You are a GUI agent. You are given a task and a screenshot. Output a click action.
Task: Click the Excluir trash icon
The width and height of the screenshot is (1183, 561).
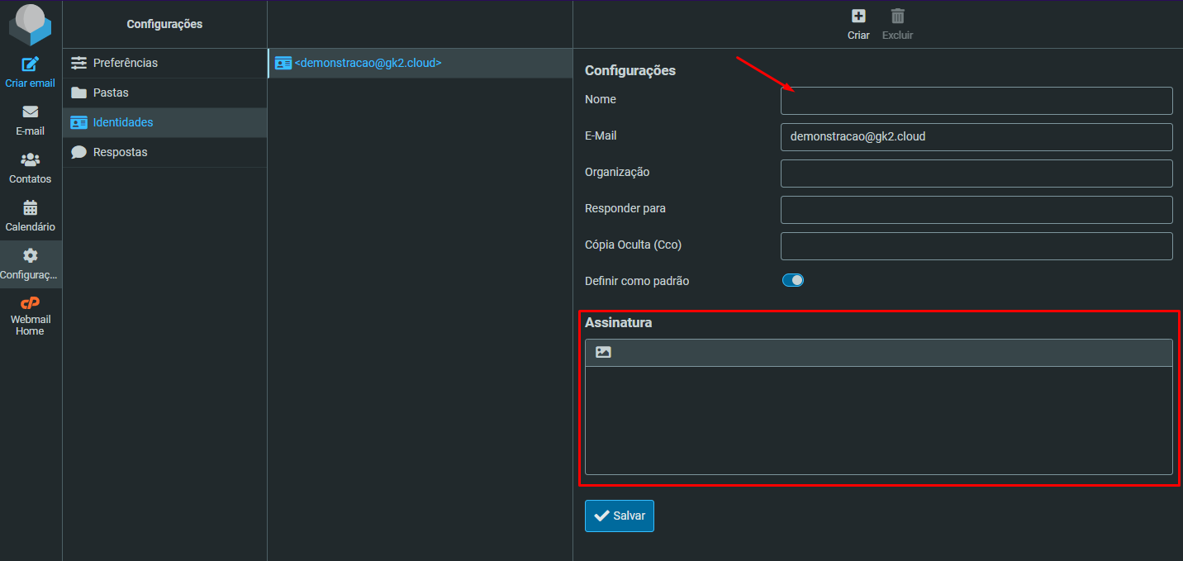pyautogui.click(x=897, y=17)
